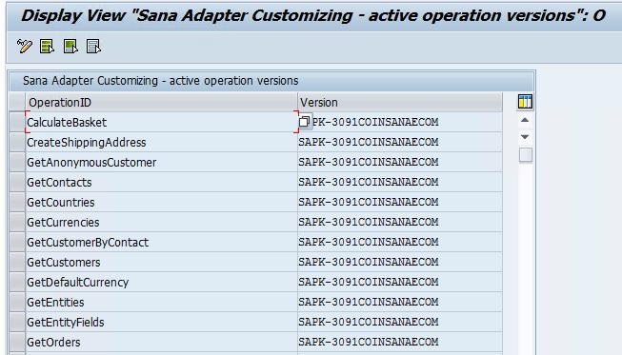Click the Deselect All toolbar icon
622x355 pixels.
[93, 47]
